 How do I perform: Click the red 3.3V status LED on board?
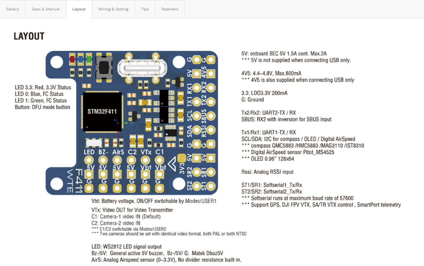coord(73,59)
